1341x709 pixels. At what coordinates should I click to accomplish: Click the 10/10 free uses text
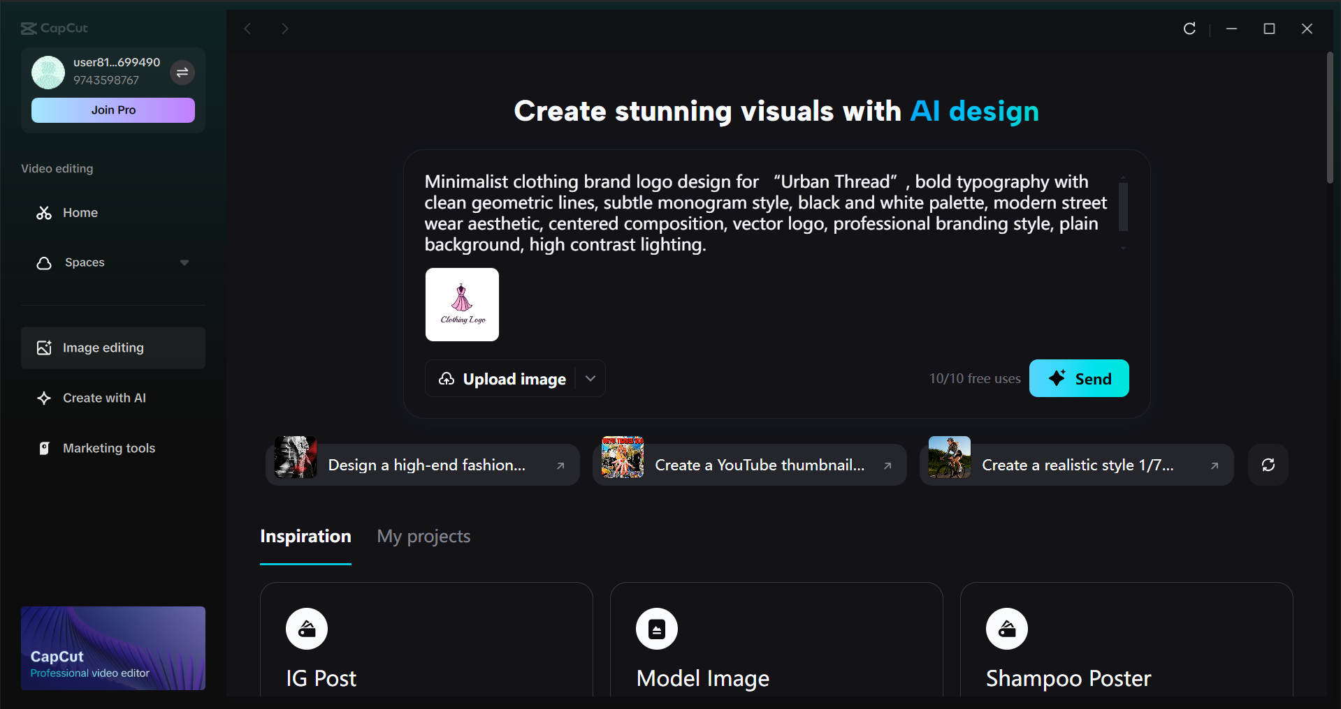975,378
